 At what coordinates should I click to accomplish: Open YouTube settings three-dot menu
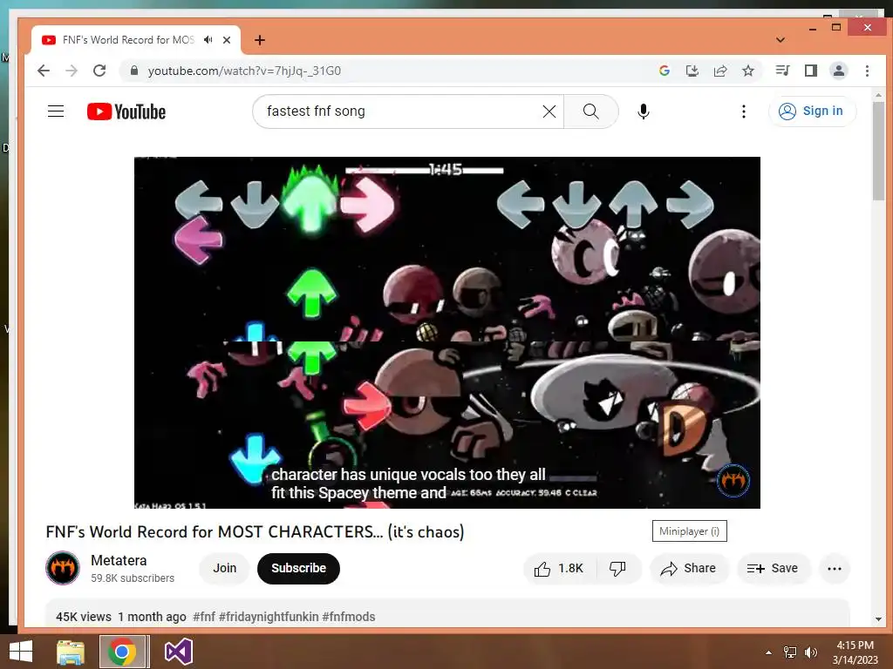click(743, 111)
